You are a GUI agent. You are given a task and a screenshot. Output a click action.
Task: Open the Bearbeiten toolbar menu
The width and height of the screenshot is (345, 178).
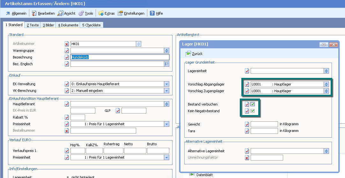43,13
